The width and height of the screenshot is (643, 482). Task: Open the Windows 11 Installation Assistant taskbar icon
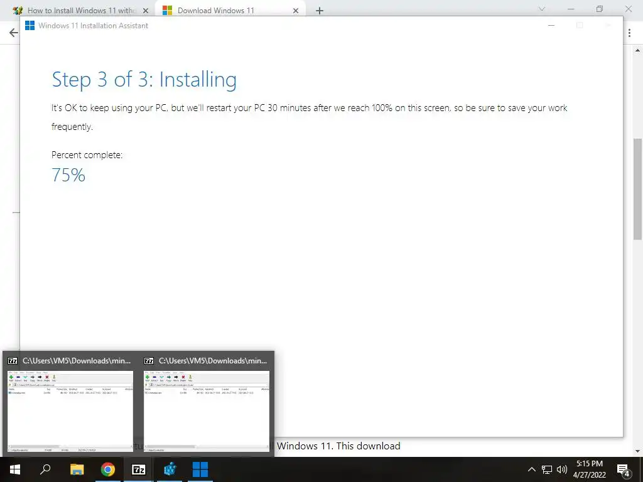(200, 469)
